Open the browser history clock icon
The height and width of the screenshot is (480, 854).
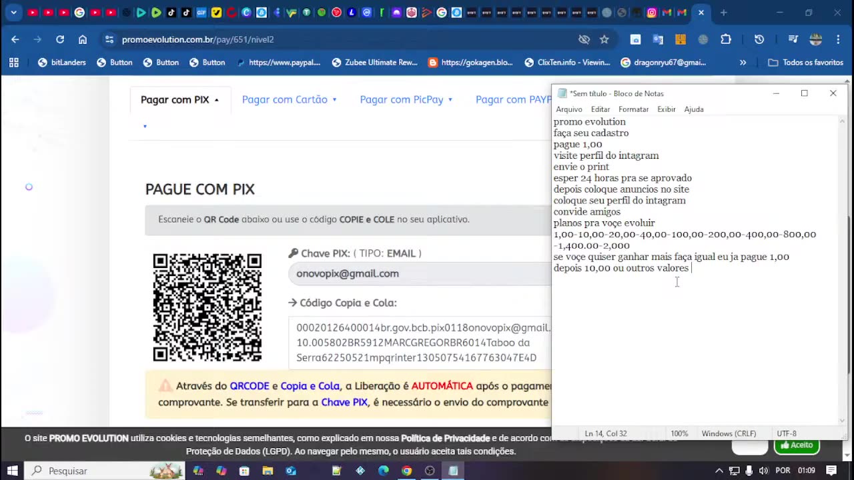tap(759, 39)
